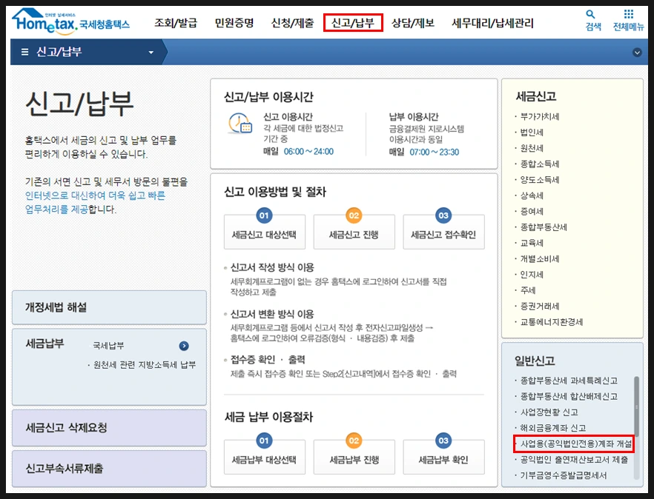
Task: Open the 사업용(공익법인전용)계좌 개설 link
Action: coord(575,443)
